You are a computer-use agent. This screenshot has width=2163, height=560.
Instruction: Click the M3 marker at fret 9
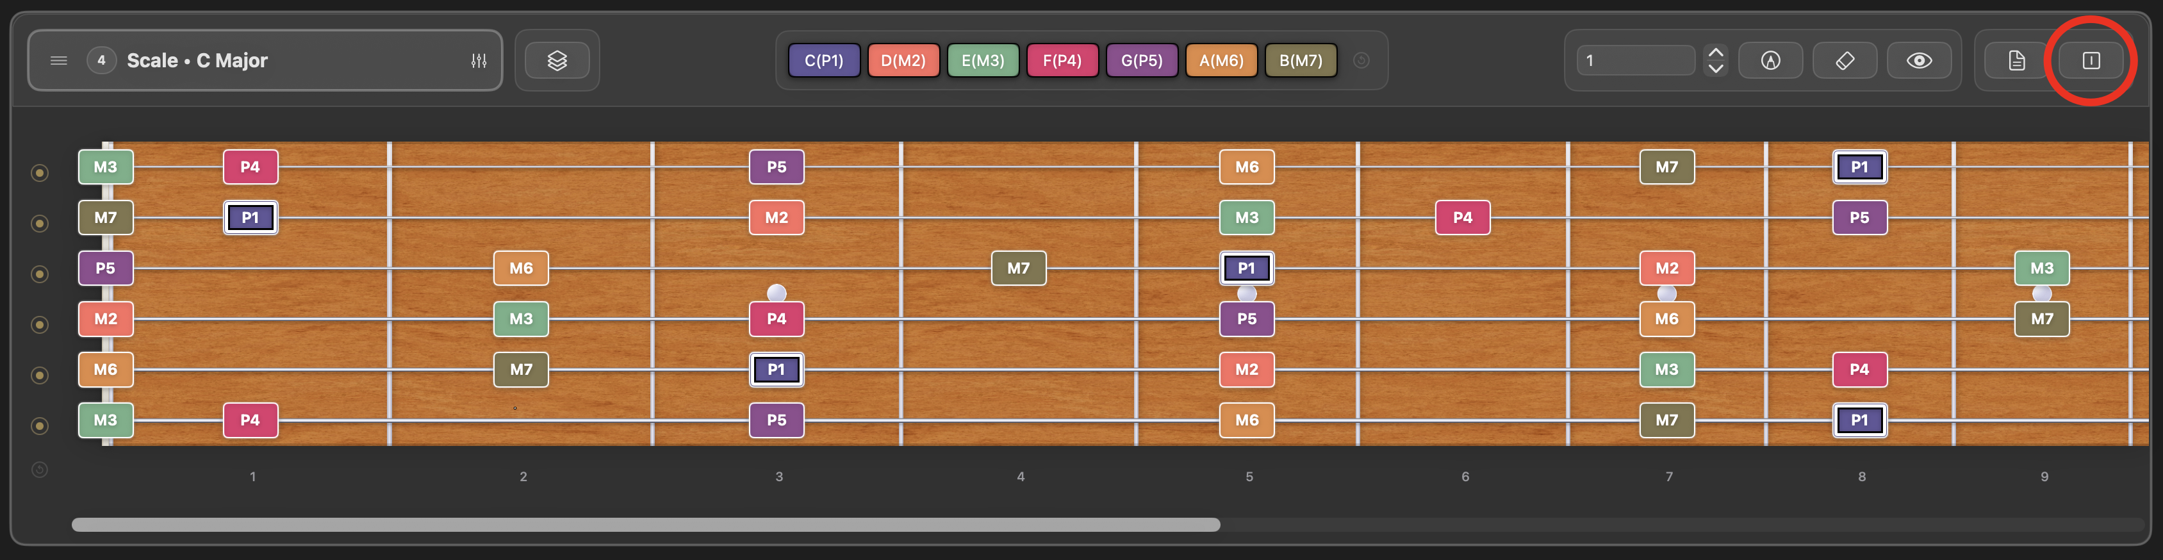point(2042,268)
